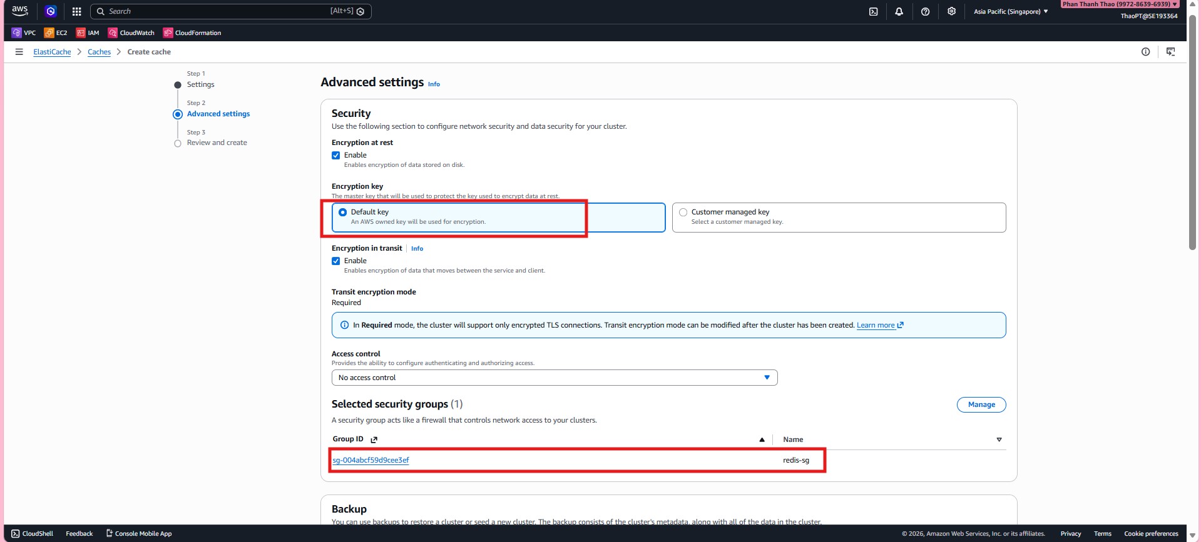
Task: Open the notifications bell icon
Action: click(899, 11)
